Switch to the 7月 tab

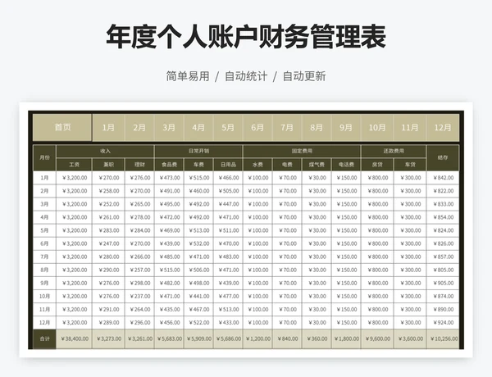click(287, 127)
